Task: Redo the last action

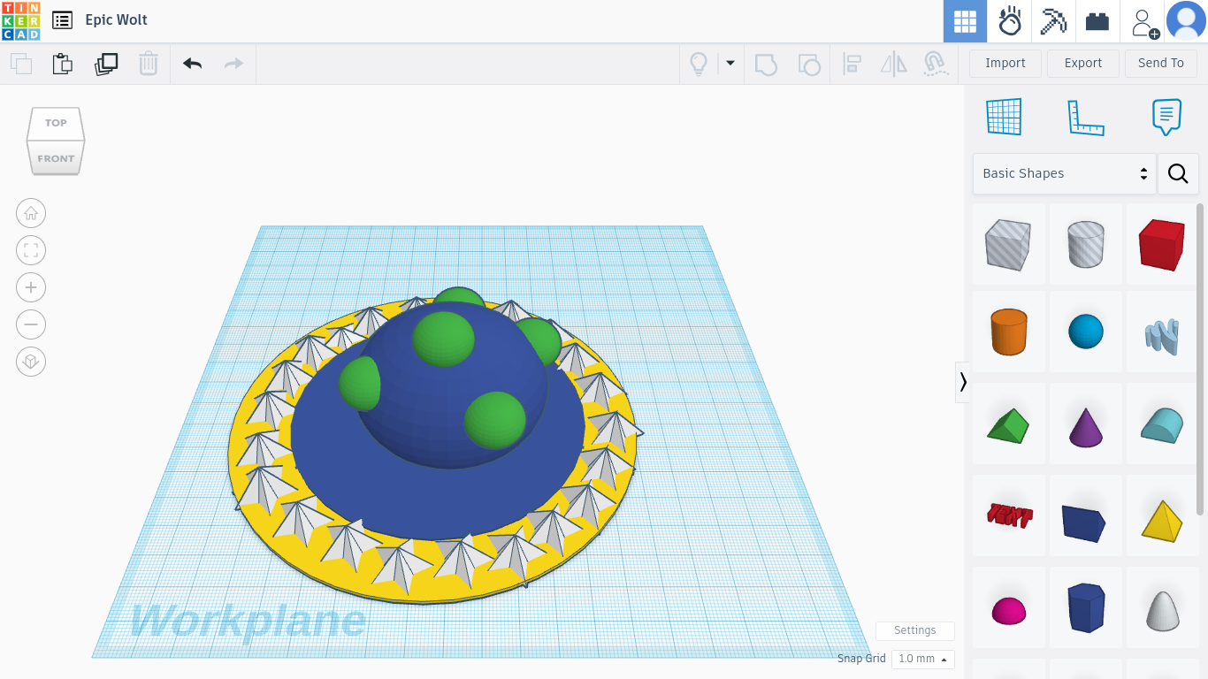Action: [x=233, y=64]
